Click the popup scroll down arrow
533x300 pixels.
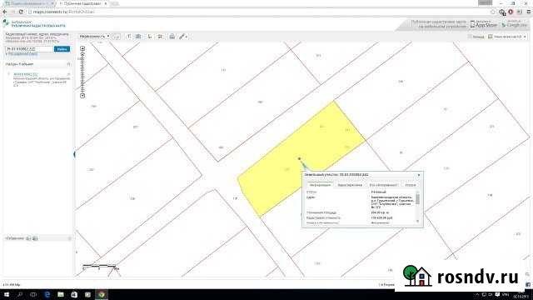tap(418, 221)
